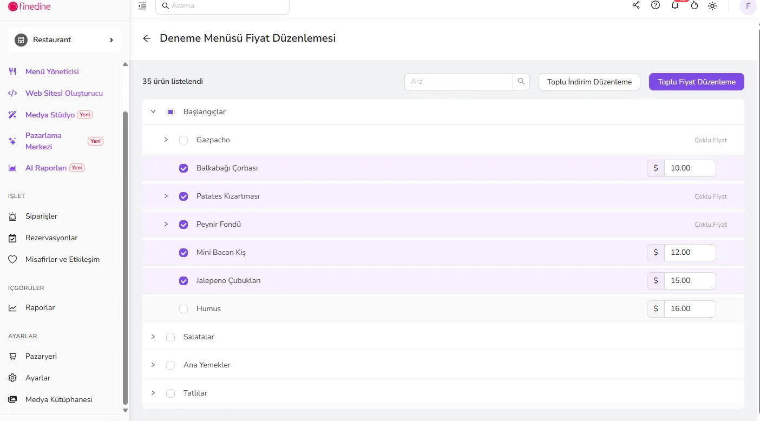Uncheck Jalepeno Çubukları checkbox
This screenshot has height=421, width=760.
pyautogui.click(x=184, y=281)
